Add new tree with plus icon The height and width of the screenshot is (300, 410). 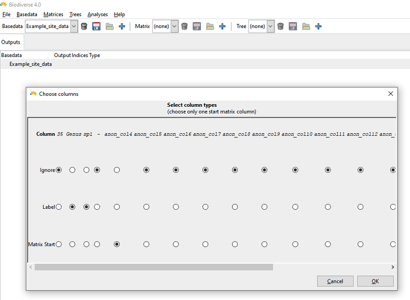tap(318, 26)
